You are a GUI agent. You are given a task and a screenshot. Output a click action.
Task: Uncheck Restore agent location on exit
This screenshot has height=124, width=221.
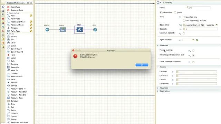click(x=193, y=55)
